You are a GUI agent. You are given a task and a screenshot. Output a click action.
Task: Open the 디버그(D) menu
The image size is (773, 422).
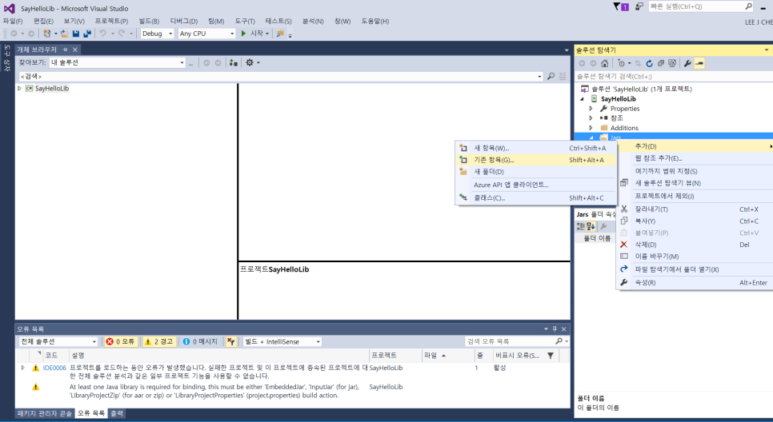tap(184, 21)
